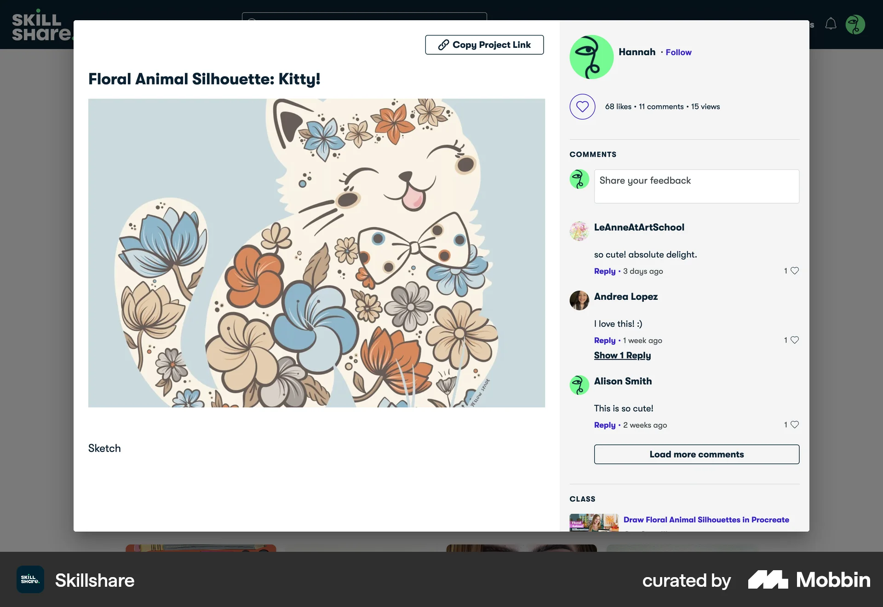Click the link icon inside Copy Project Link
883x607 pixels.
[x=444, y=45]
